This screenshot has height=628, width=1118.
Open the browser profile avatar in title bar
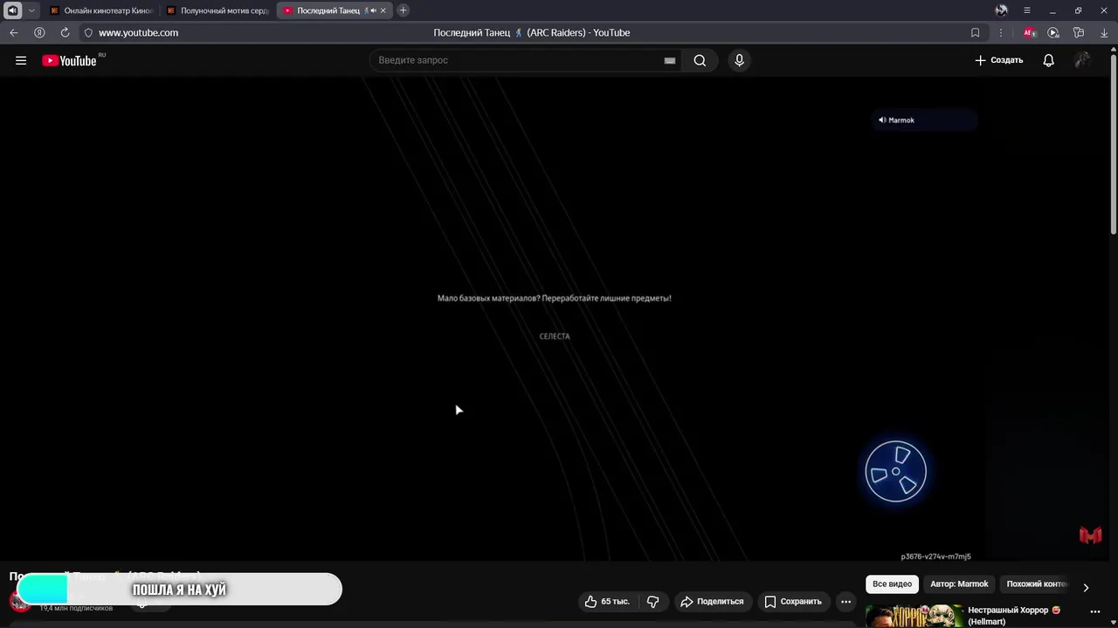coord(1001,10)
